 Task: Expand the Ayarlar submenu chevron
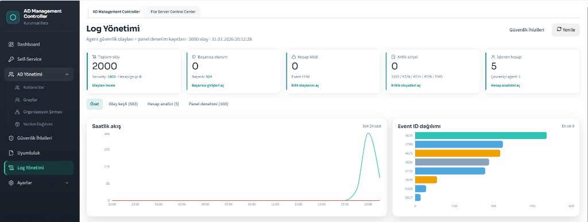[67, 183]
